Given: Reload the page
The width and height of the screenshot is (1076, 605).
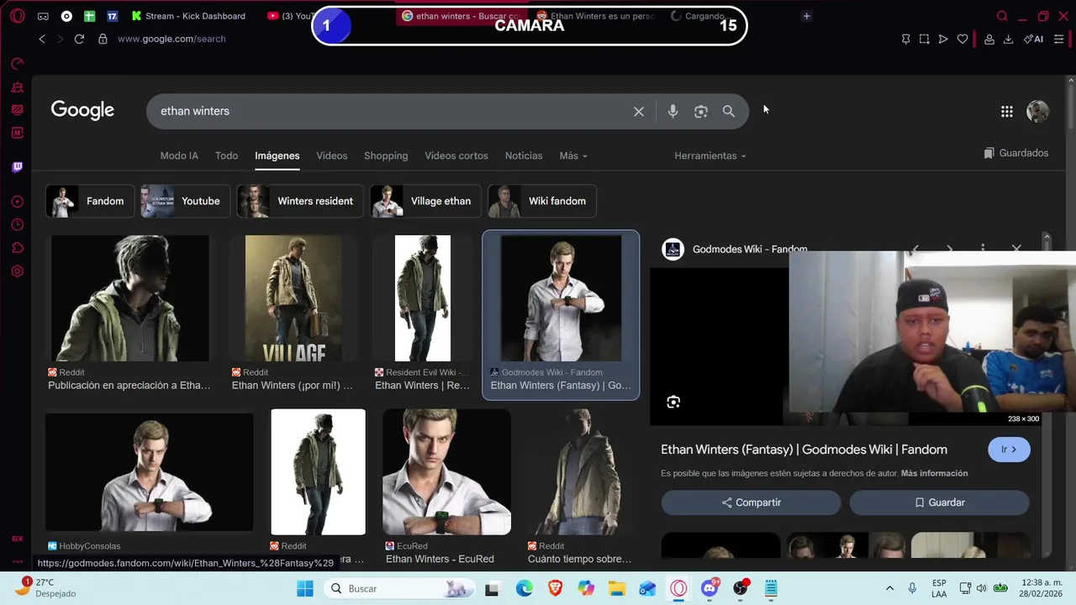Looking at the screenshot, I should tap(79, 39).
